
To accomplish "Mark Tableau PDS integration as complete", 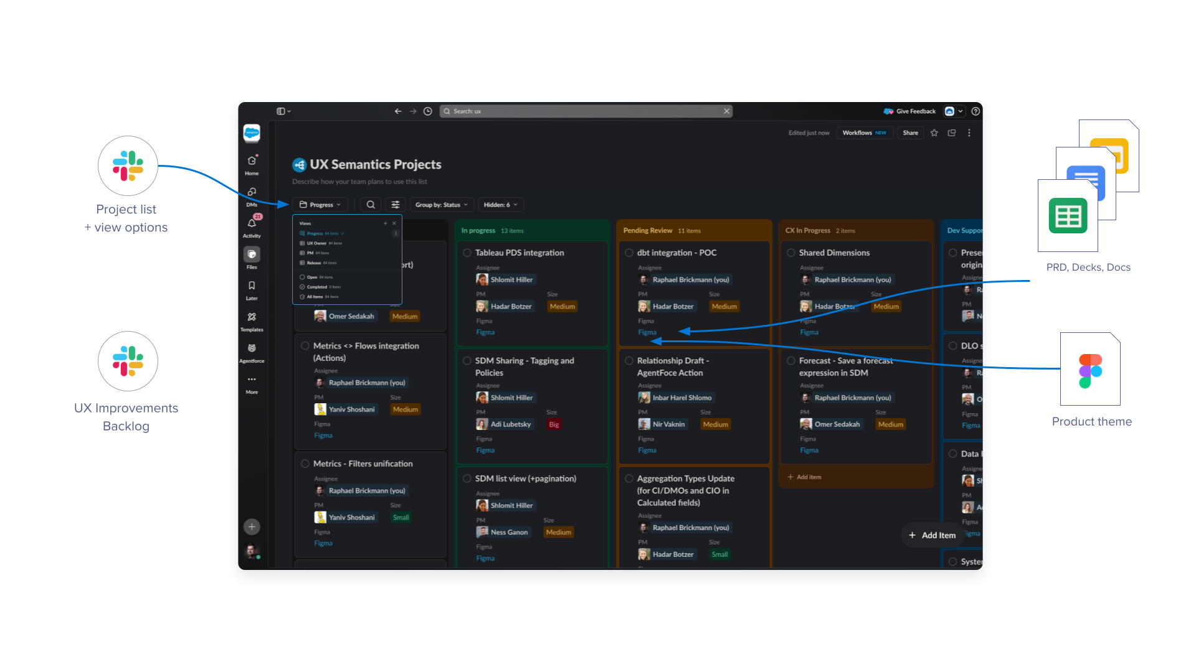I will click(x=467, y=253).
